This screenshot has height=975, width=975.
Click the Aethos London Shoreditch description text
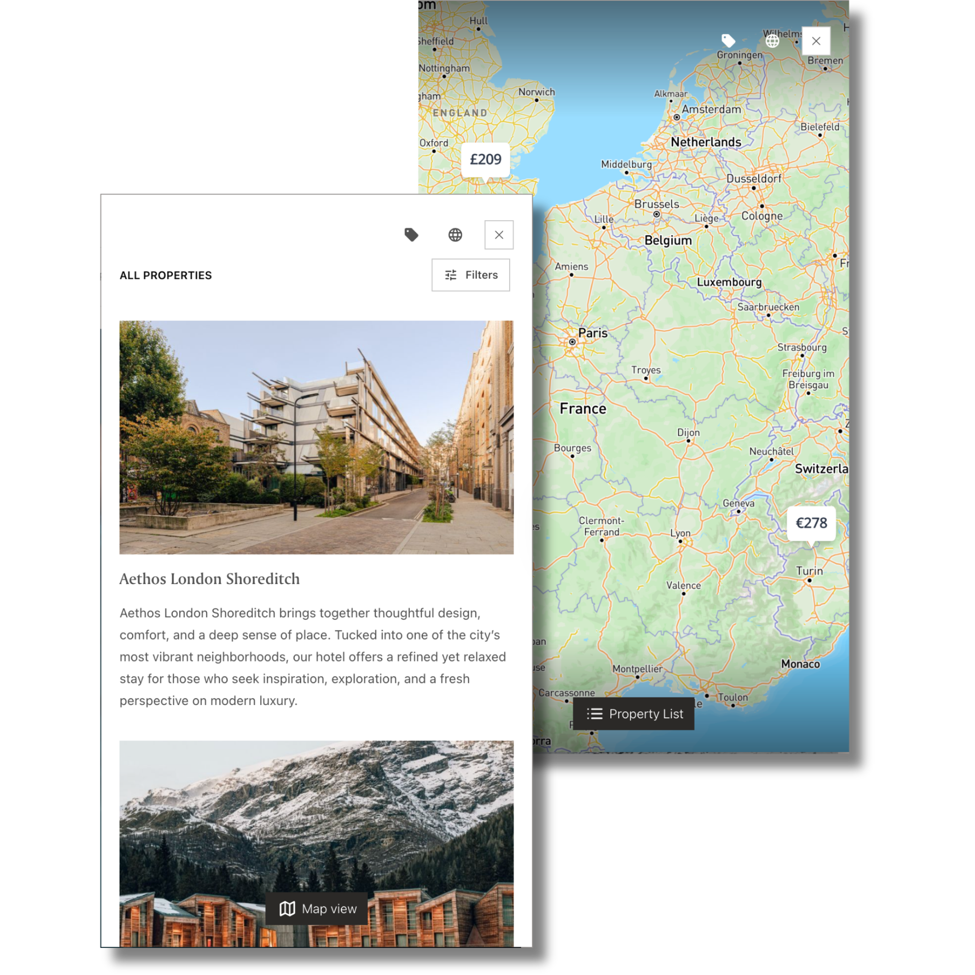[313, 657]
